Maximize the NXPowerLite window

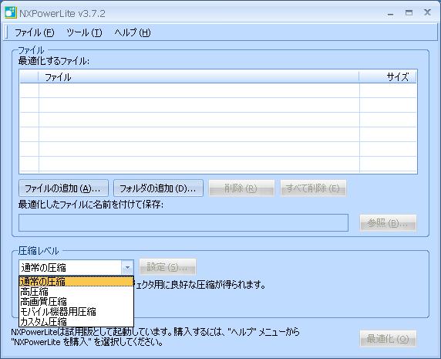click(409, 12)
